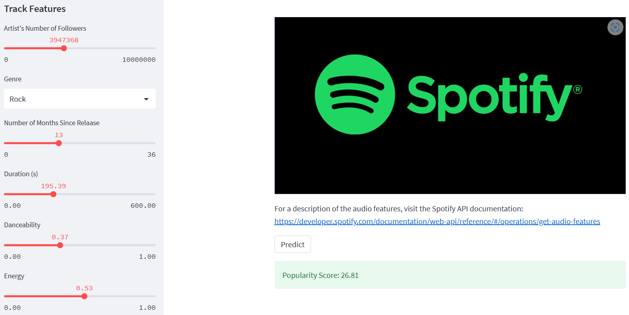This screenshot has height=315, width=629.
Task: Click the Months Since Release slider handle
Action: point(59,143)
